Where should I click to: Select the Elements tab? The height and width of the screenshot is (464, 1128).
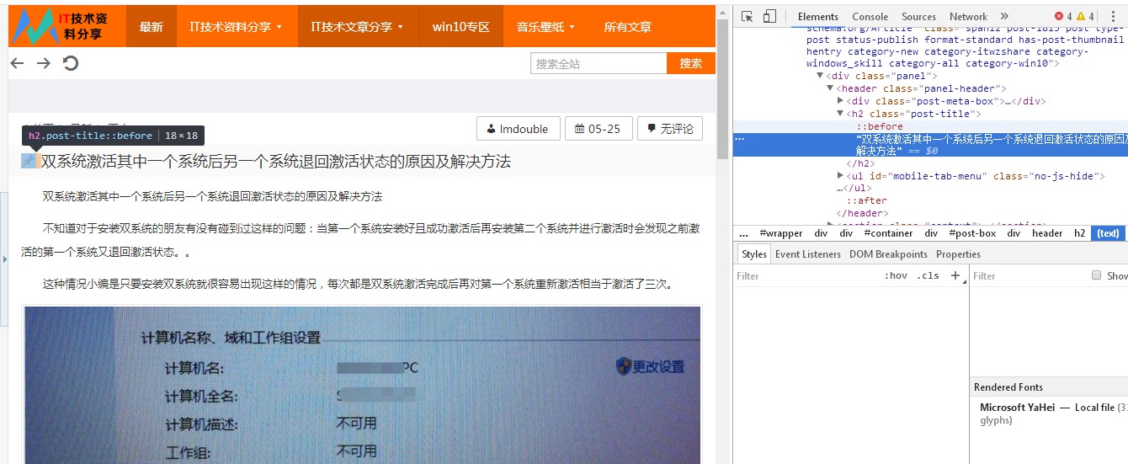click(x=817, y=16)
